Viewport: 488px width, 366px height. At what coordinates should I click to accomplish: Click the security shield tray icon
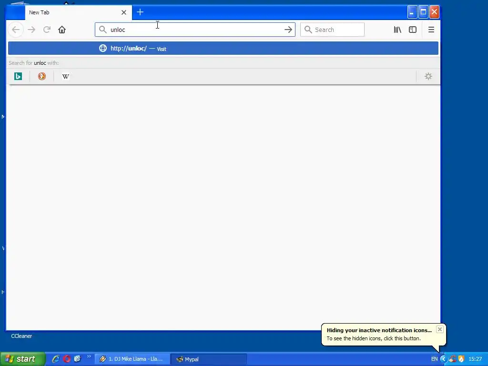click(x=461, y=359)
